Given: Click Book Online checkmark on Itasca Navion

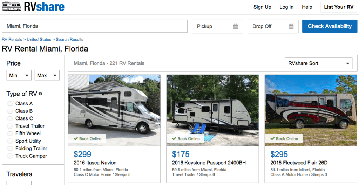Looking at the screenshot, I should point(76,139).
